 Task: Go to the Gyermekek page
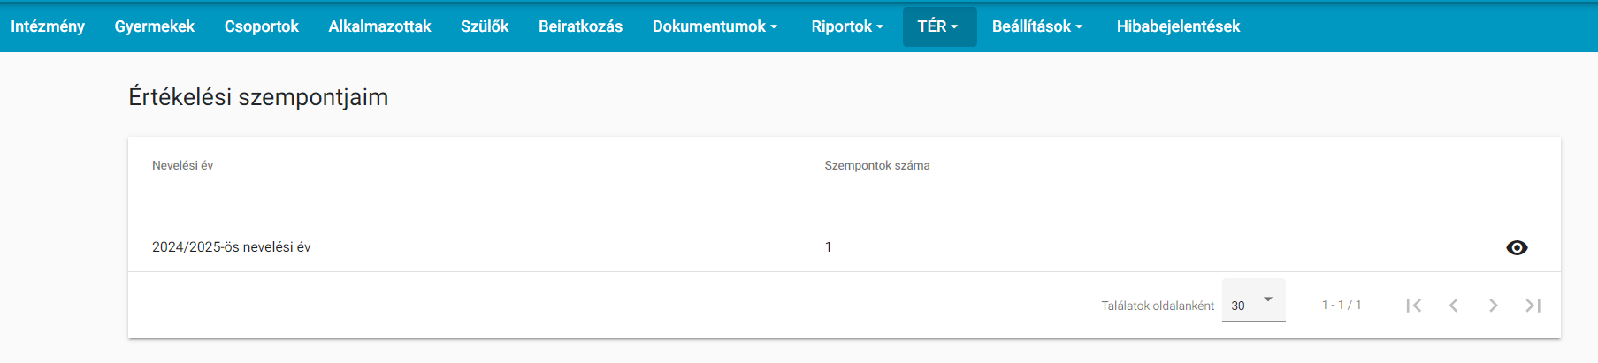pyautogui.click(x=155, y=26)
